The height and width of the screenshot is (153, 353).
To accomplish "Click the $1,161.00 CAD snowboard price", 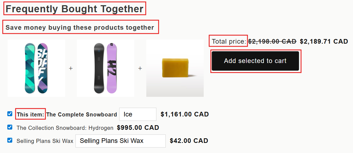I will 185,114.
